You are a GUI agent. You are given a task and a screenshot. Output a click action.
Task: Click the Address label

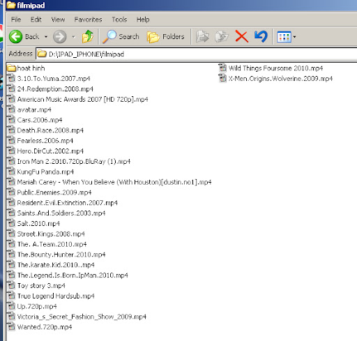[20, 54]
